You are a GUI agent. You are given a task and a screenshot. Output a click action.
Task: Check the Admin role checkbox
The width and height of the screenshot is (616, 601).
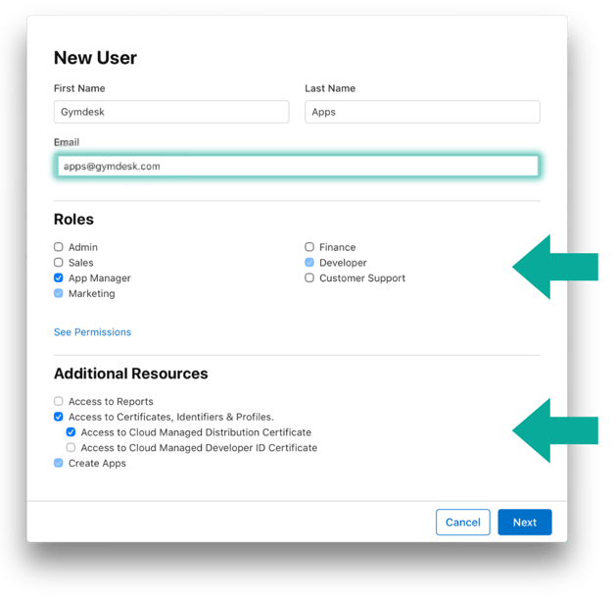[59, 247]
